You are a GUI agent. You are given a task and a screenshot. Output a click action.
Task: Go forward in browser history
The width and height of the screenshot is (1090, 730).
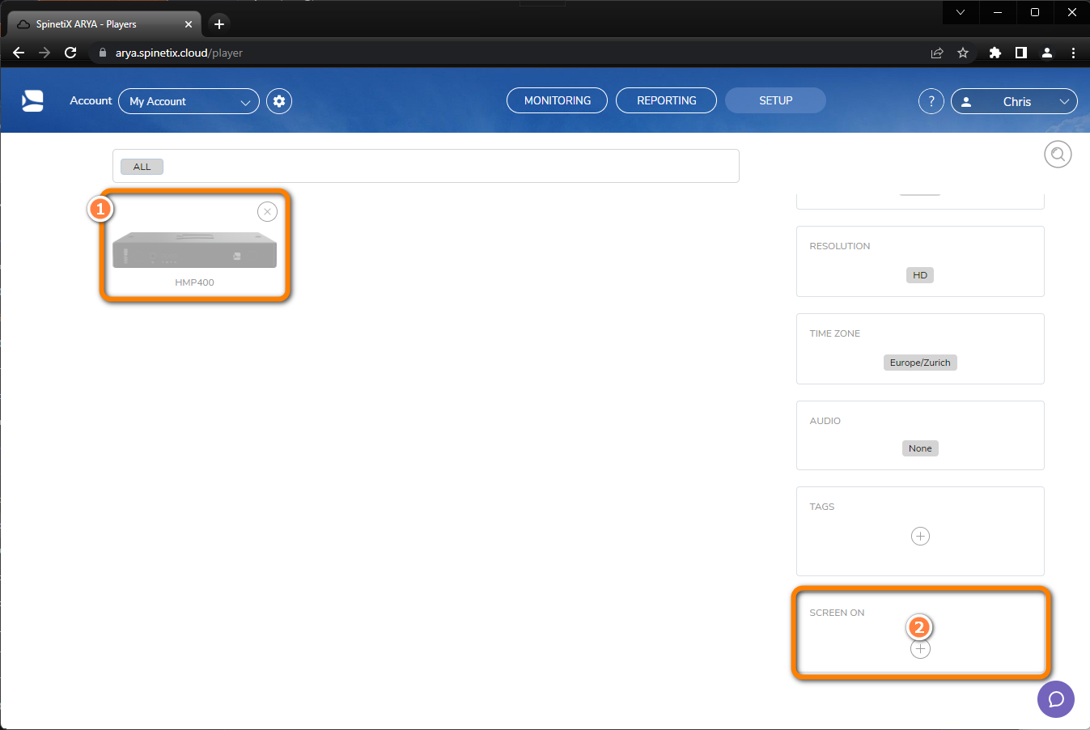45,53
